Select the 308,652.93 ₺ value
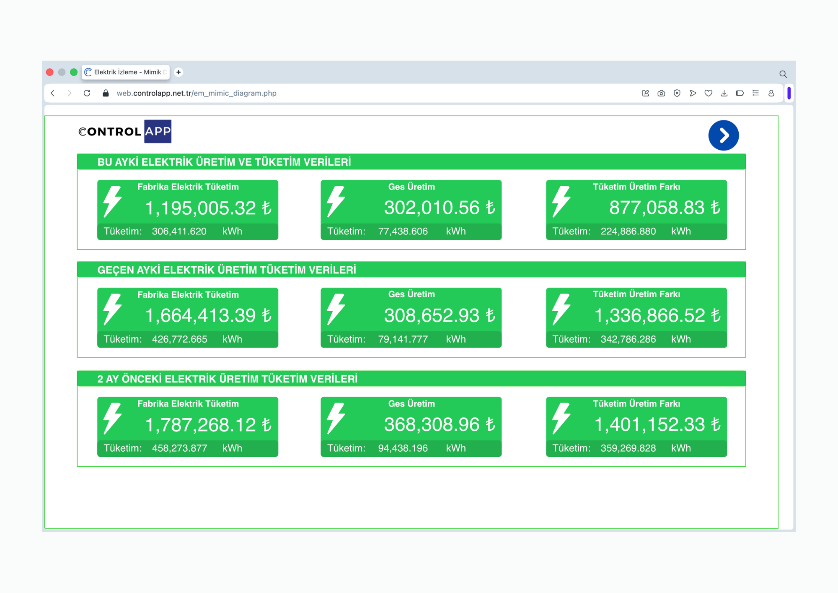 click(440, 315)
